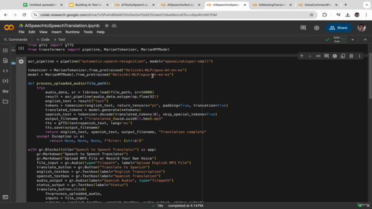
Task: Move cell down with the arrow icon
Action: click(x=310, y=56)
